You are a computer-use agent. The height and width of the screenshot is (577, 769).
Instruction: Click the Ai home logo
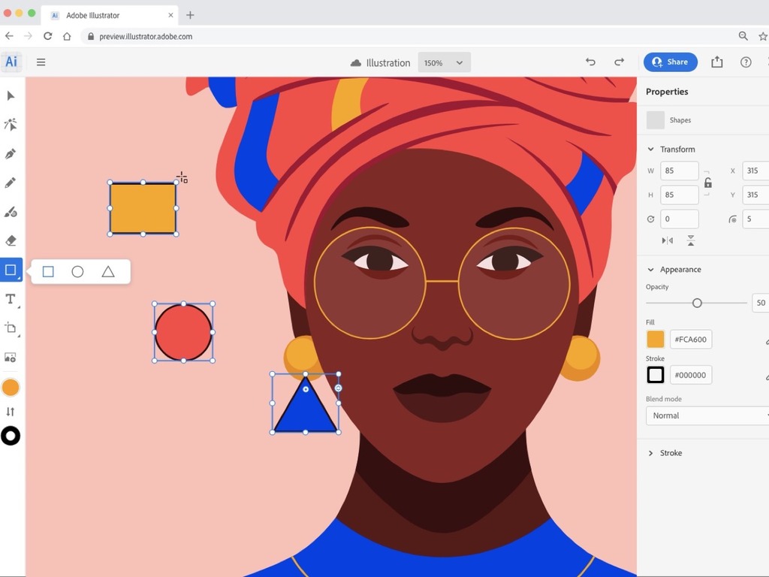click(11, 62)
